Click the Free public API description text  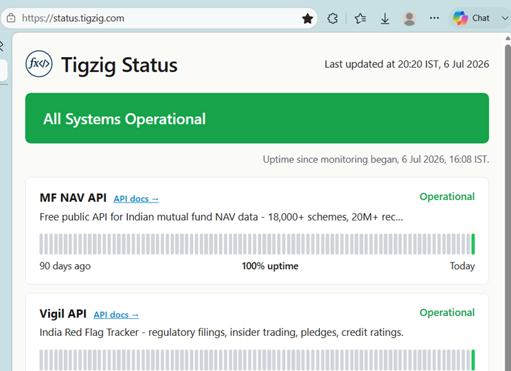point(221,217)
